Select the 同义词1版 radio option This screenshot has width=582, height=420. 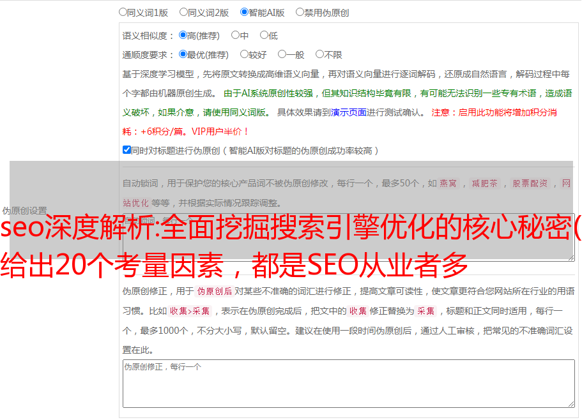pyautogui.click(x=123, y=12)
